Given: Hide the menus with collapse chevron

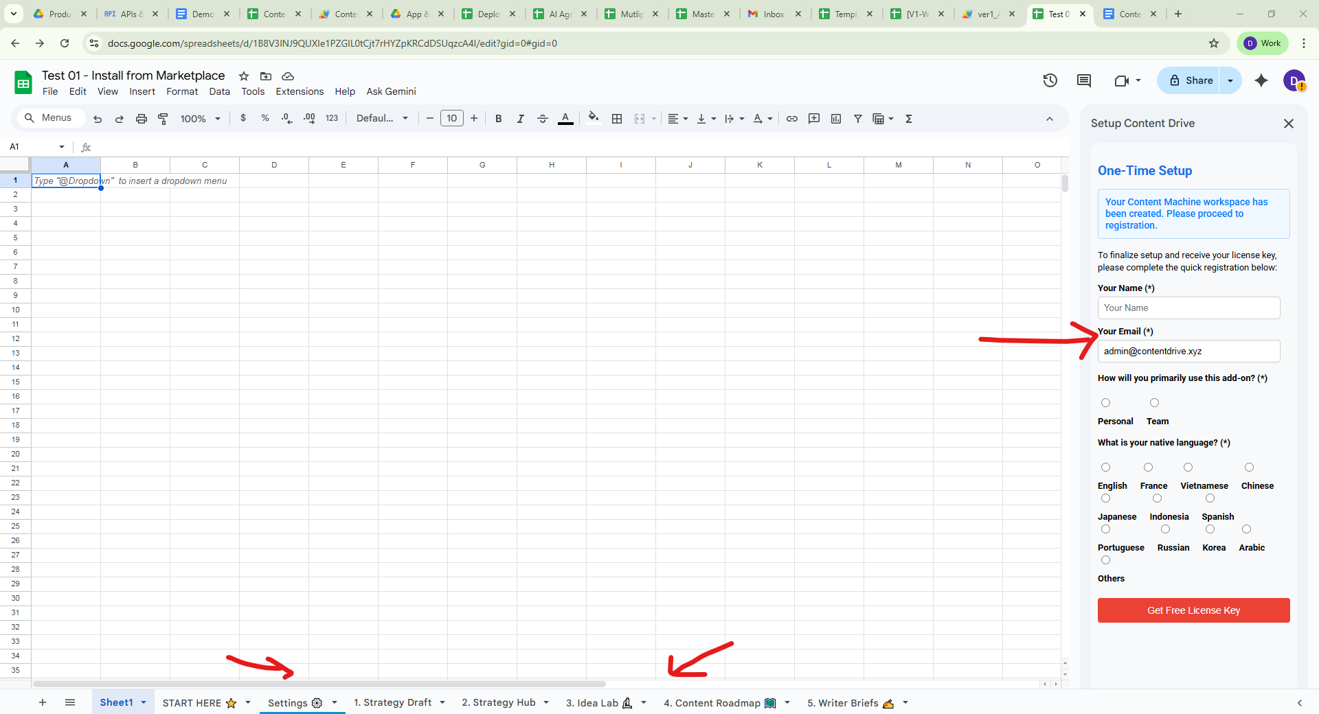Looking at the screenshot, I should (x=1050, y=119).
